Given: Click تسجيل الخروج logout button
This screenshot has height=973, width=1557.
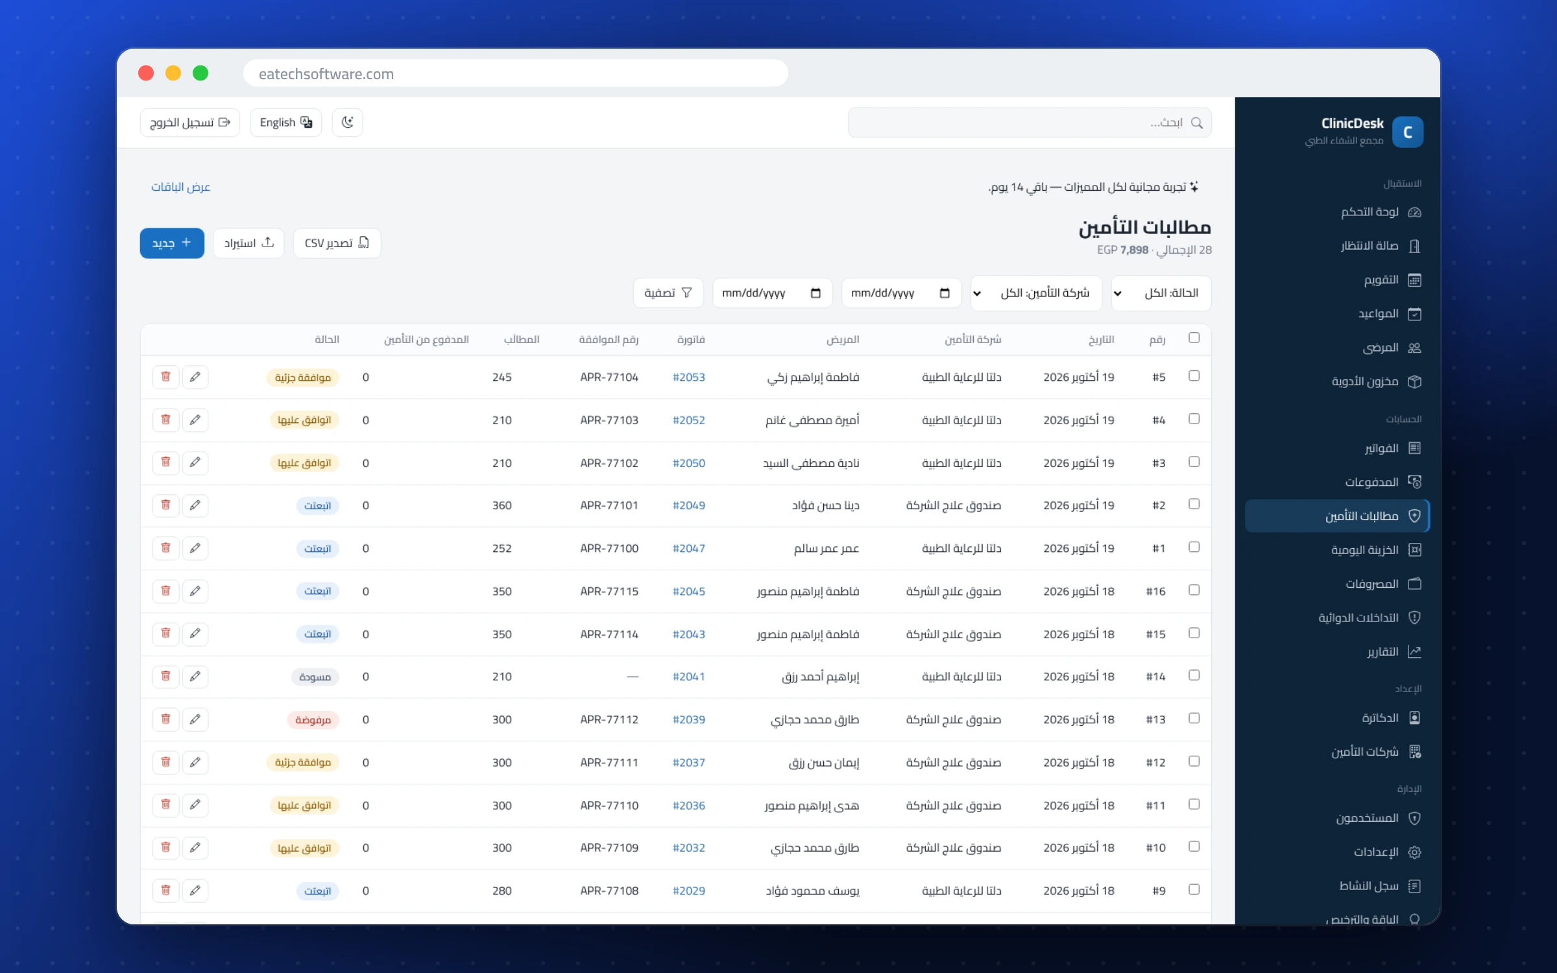Looking at the screenshot, I should click(x=190, y=123).
